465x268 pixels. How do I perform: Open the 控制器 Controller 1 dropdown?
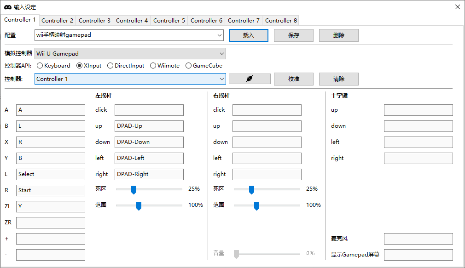click(130, 79)
